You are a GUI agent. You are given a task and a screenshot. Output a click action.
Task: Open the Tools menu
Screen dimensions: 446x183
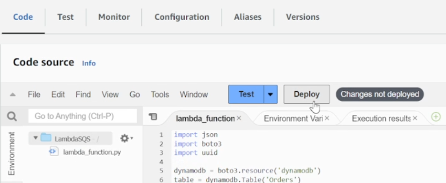tap(160, 94)
